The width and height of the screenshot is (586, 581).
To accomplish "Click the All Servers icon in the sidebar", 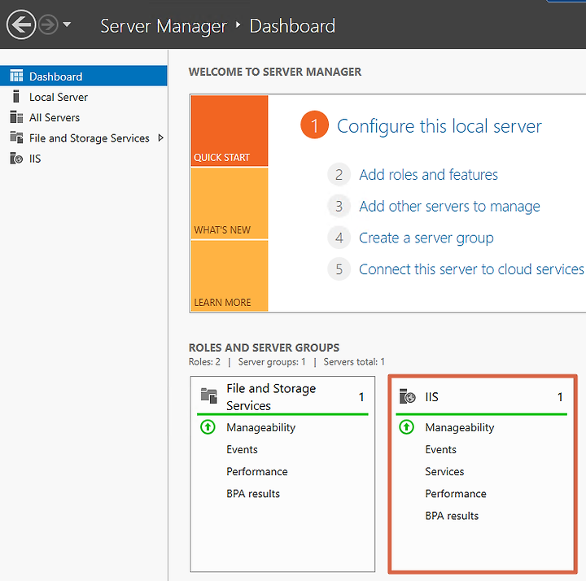I will click(16, 117).
